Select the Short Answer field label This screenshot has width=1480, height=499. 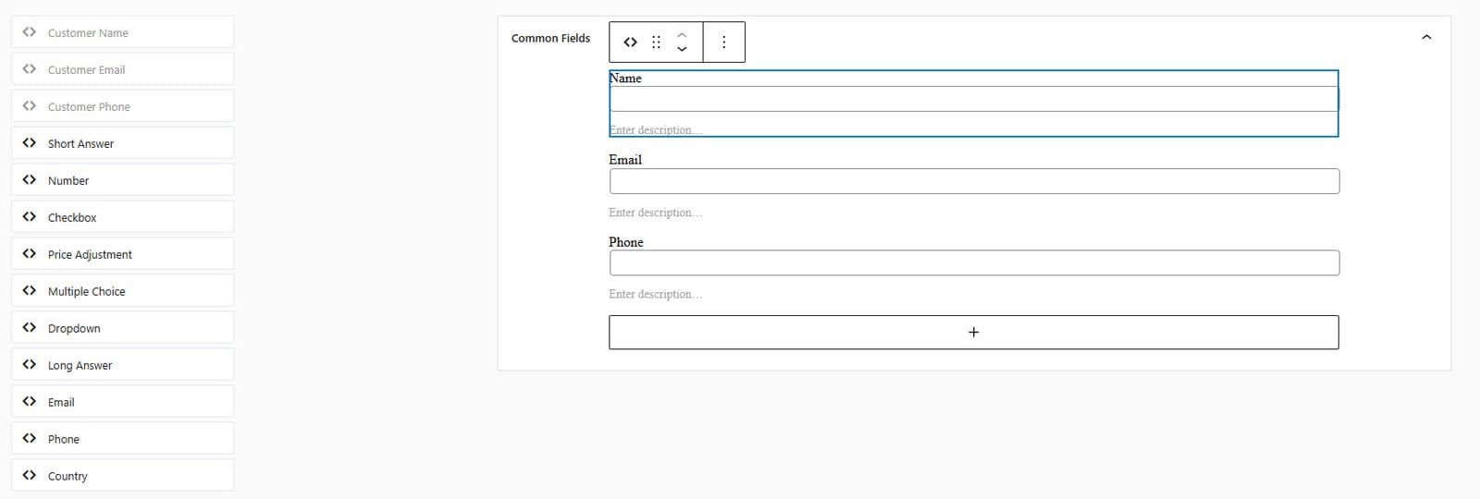tap(80, 143)
